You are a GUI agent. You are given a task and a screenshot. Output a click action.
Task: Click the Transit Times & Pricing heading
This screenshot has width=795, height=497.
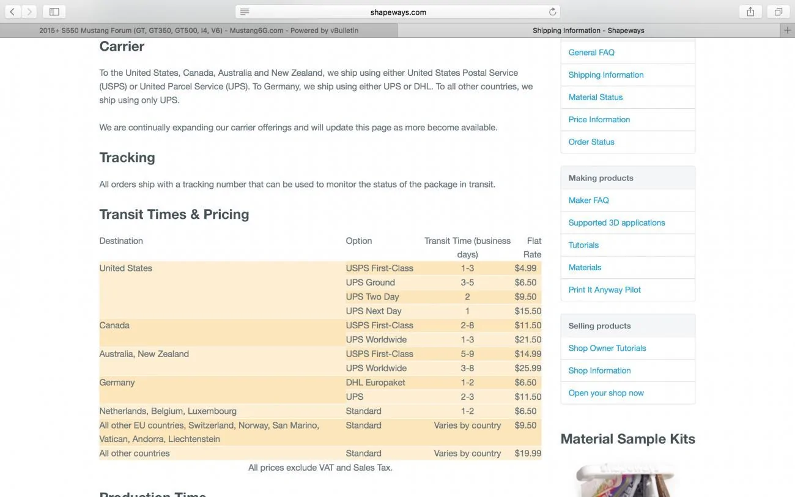[174, 215]
